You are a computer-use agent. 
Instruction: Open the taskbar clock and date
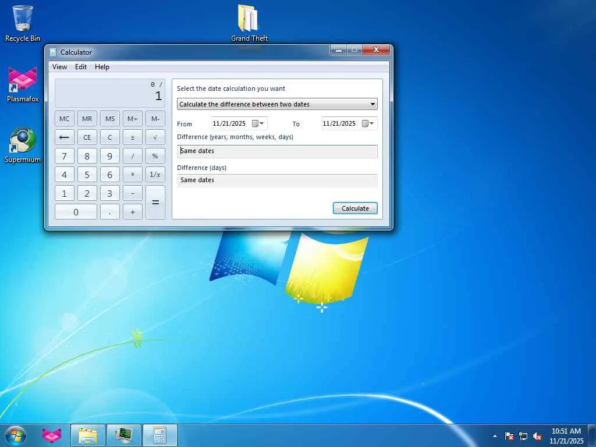[x=566, y=436]
